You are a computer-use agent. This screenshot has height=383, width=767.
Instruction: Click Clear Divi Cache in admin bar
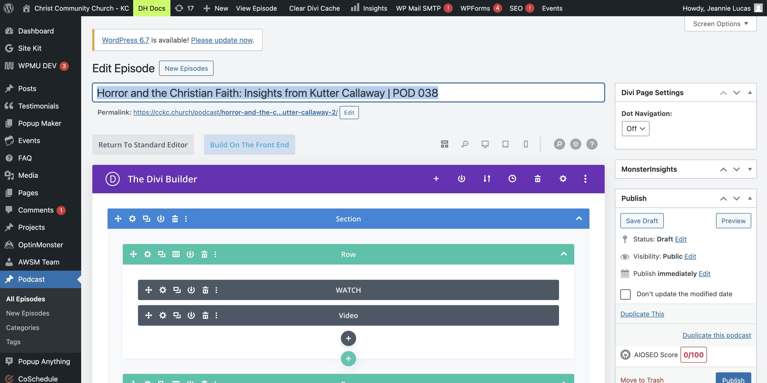coord(315,8)
